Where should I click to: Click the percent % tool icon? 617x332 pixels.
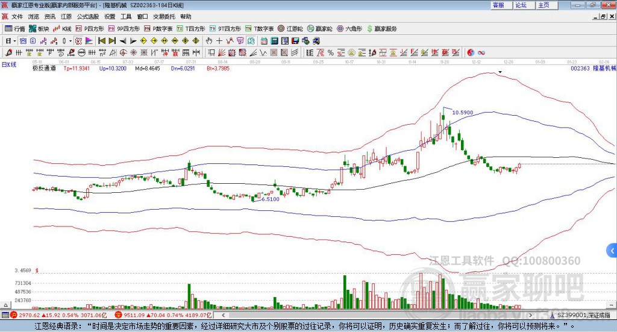[331, 52]
